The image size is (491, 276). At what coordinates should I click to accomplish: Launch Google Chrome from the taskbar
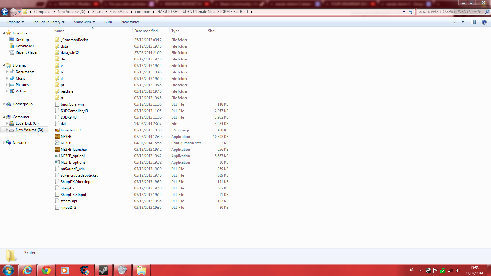tap(46, 270)
